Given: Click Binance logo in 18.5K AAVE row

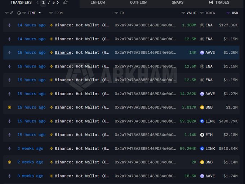Looking at the screenshot, I should point(51,176).
